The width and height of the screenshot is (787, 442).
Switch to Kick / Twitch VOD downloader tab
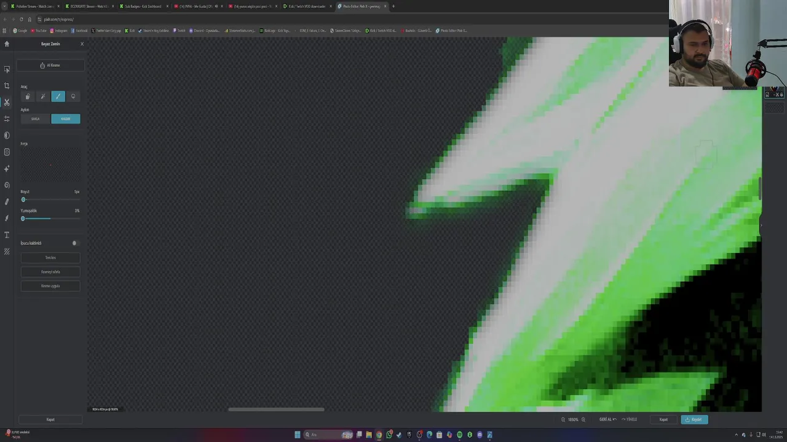pos(307,6)
